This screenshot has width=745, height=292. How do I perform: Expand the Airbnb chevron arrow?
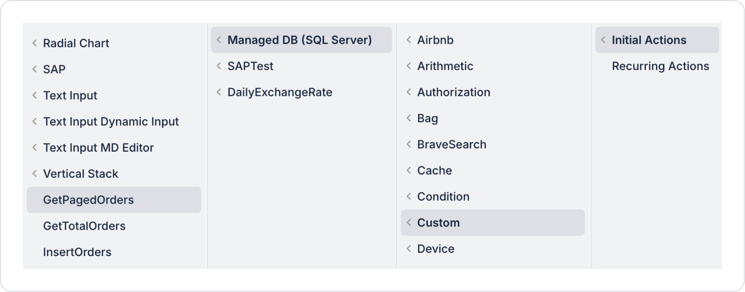[x=409, y=40]
